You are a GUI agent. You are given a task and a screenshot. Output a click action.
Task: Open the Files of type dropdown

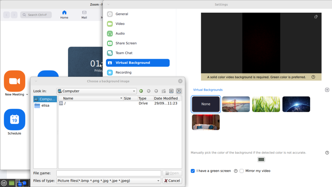158,181
